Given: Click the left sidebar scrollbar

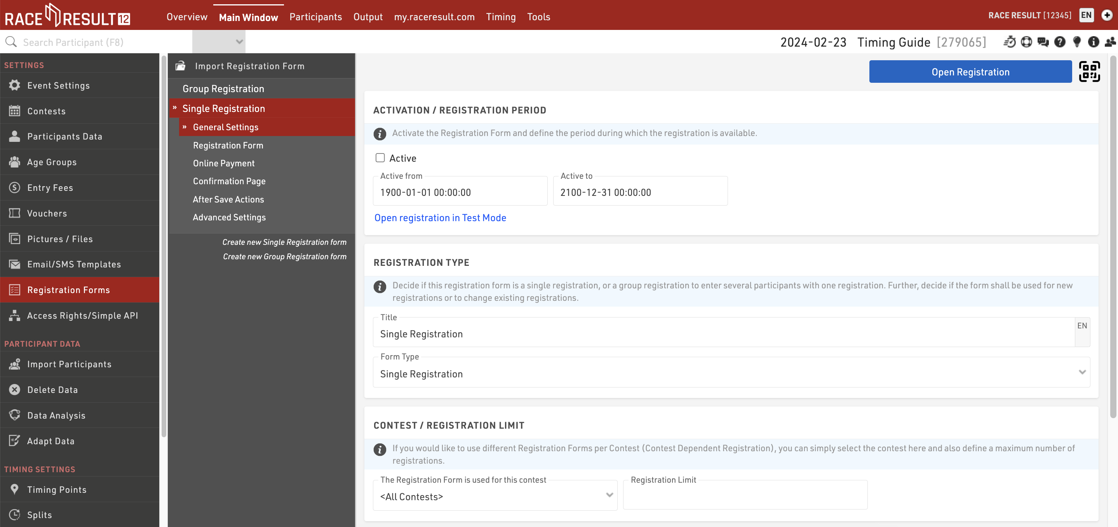Looking at the screenshot, I should click(x=164, y=246).
